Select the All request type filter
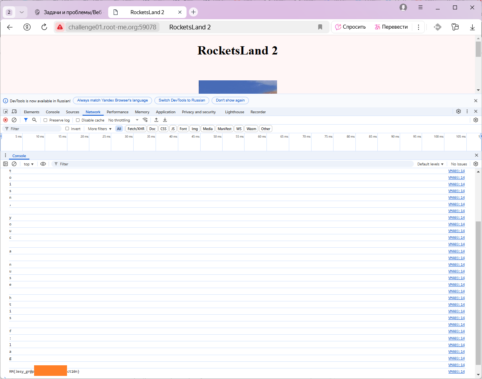 coord(119,129)
